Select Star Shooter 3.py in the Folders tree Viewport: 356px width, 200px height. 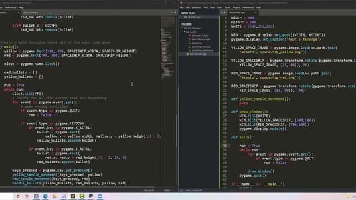point(198,54)
